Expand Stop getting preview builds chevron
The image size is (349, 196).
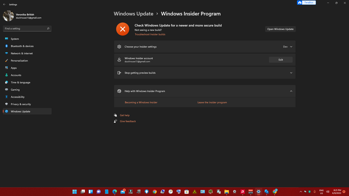[291, 73]
